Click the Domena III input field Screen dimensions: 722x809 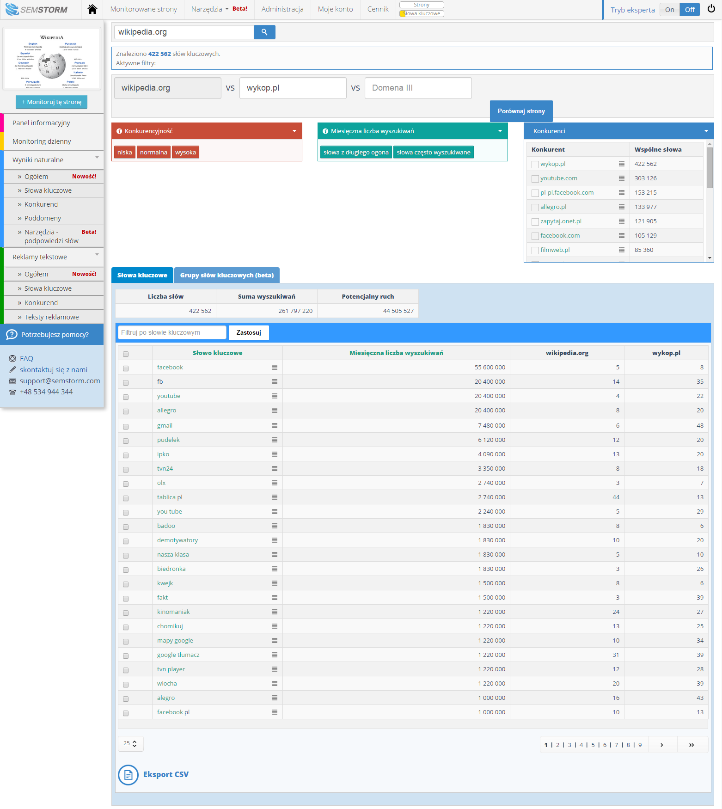418,88
